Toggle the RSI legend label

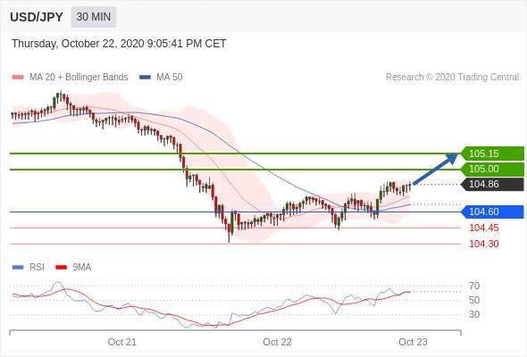(37, 268)
